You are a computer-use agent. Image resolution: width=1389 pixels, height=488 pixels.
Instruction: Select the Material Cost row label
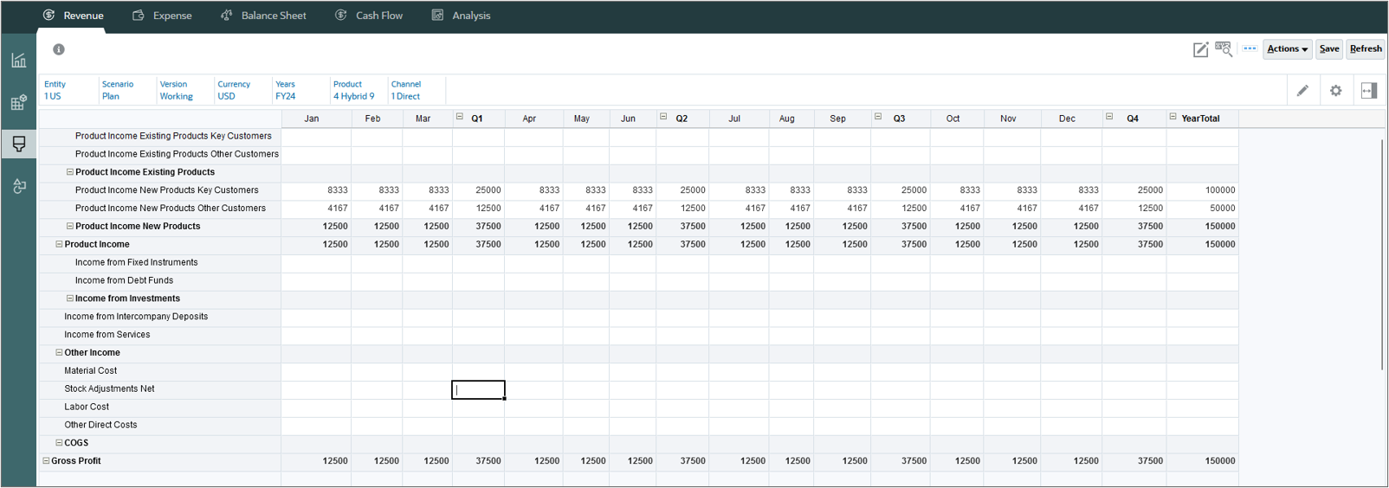tap(90, 370)
